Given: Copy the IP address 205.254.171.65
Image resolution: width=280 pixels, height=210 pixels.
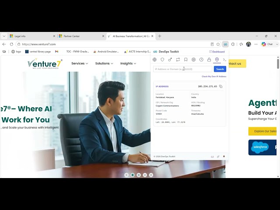Looking at the screenshot, I should click(x=221, y=87).
